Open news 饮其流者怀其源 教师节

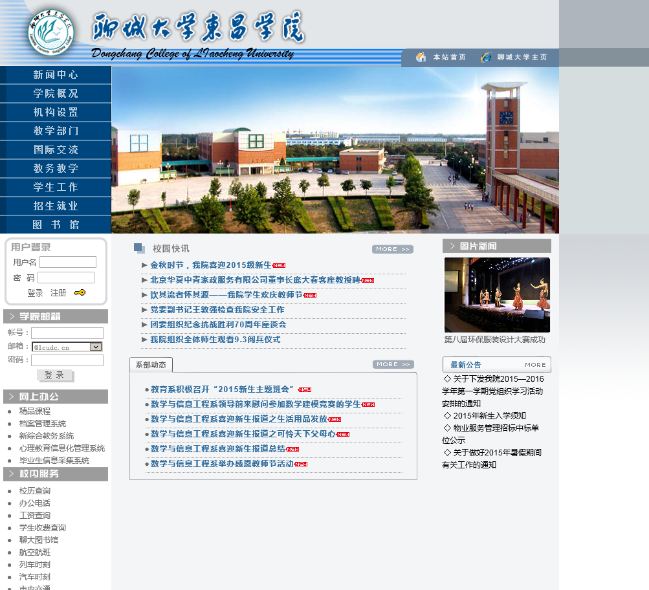point(226,295)
